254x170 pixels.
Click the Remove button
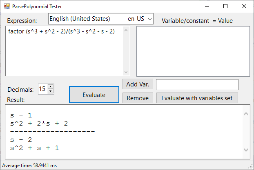click(138, 98)
